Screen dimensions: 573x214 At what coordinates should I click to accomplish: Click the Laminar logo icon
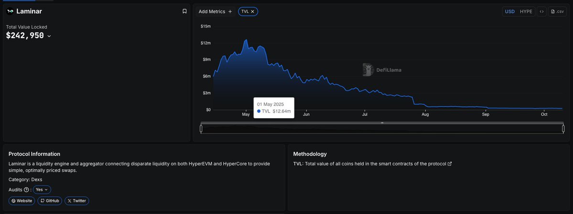click(10, 11)
